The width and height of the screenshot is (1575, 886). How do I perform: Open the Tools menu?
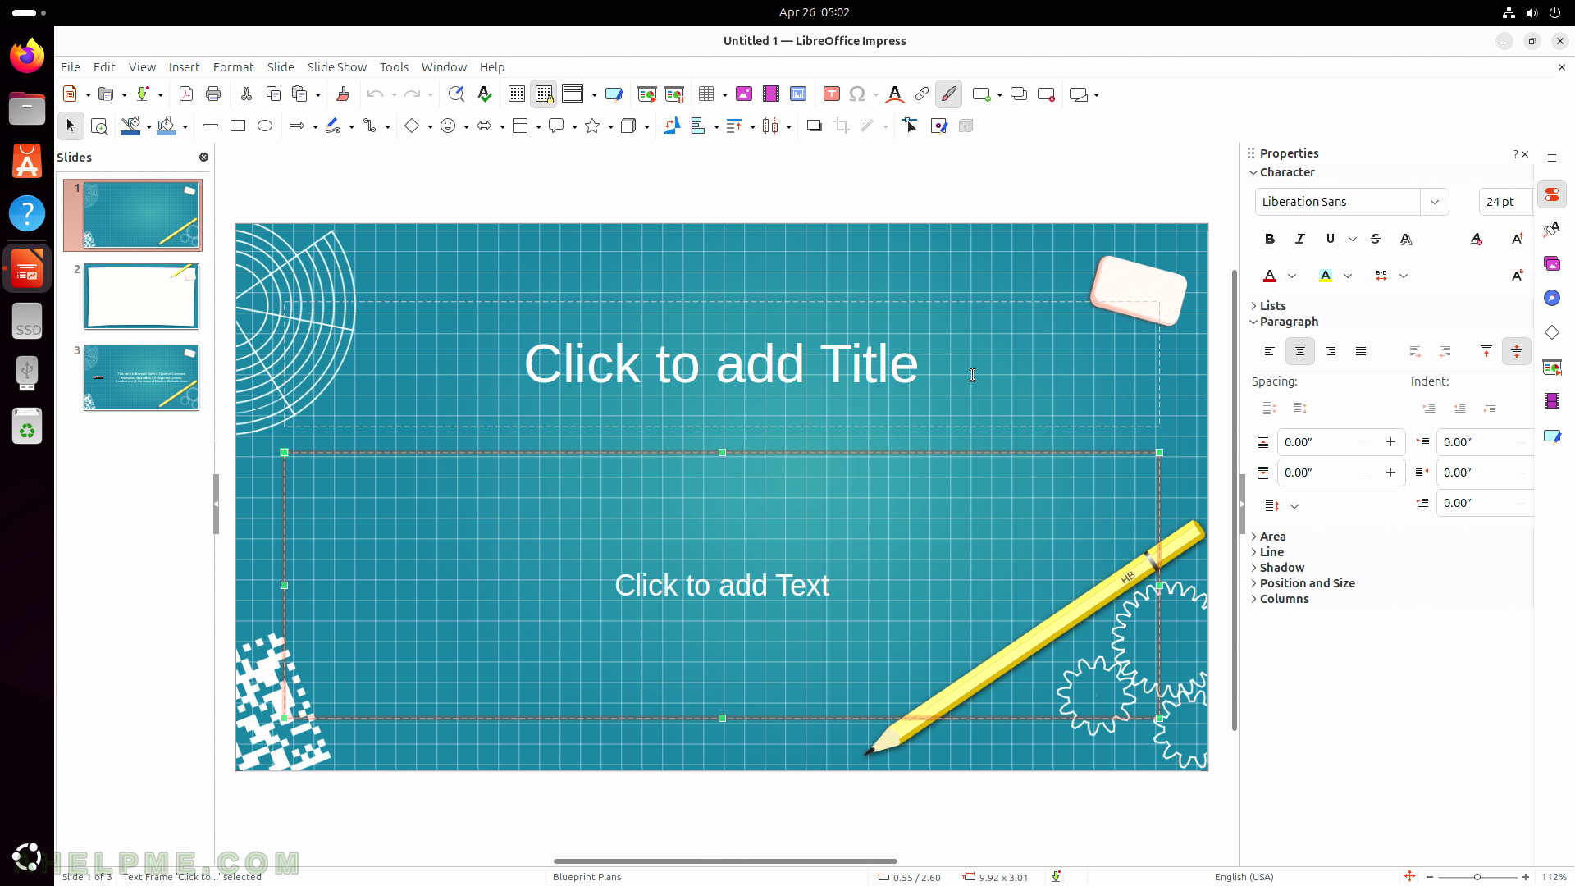click(x=394, y=67)
